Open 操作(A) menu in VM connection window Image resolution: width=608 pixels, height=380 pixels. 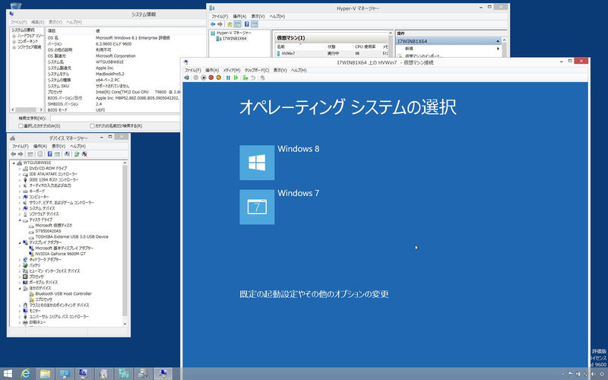(x=212, y=70)
